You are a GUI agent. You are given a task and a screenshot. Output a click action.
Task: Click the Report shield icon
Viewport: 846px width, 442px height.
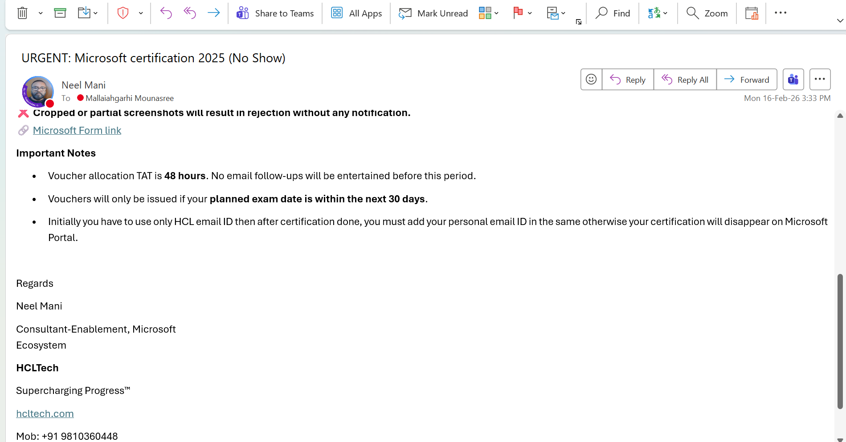(x=123, y=13)
